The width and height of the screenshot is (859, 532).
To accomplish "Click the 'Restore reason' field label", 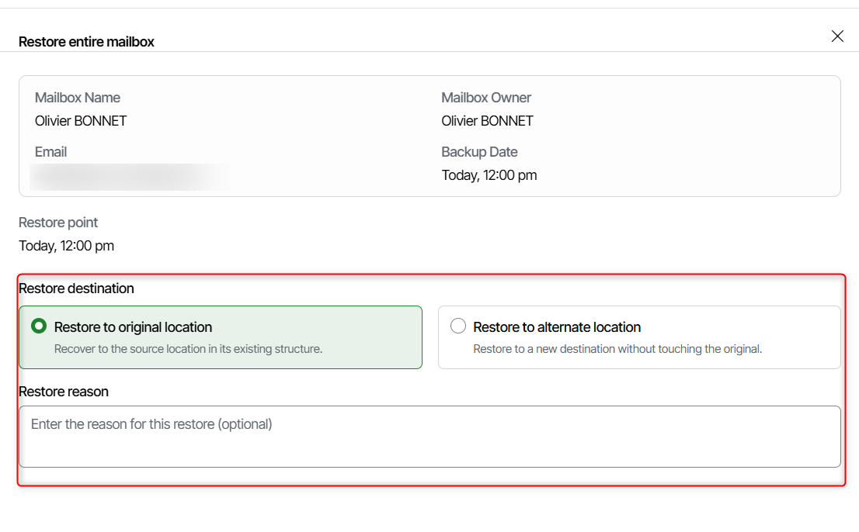I will tap(64, 392).
